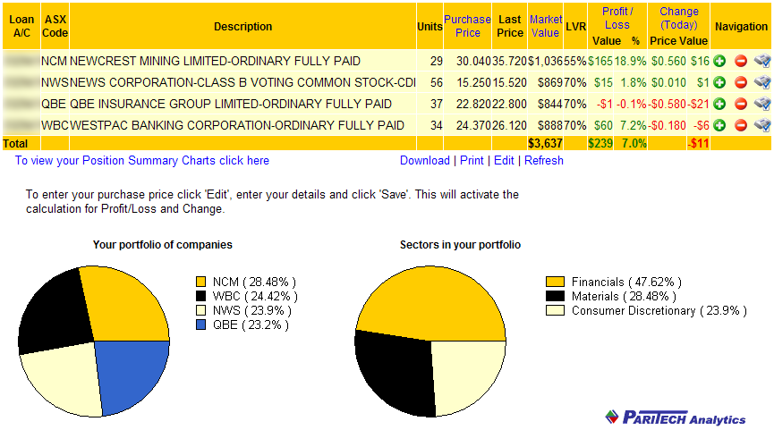
Task: Click the Paritech Analytics logo
Action: pos(675,417)
